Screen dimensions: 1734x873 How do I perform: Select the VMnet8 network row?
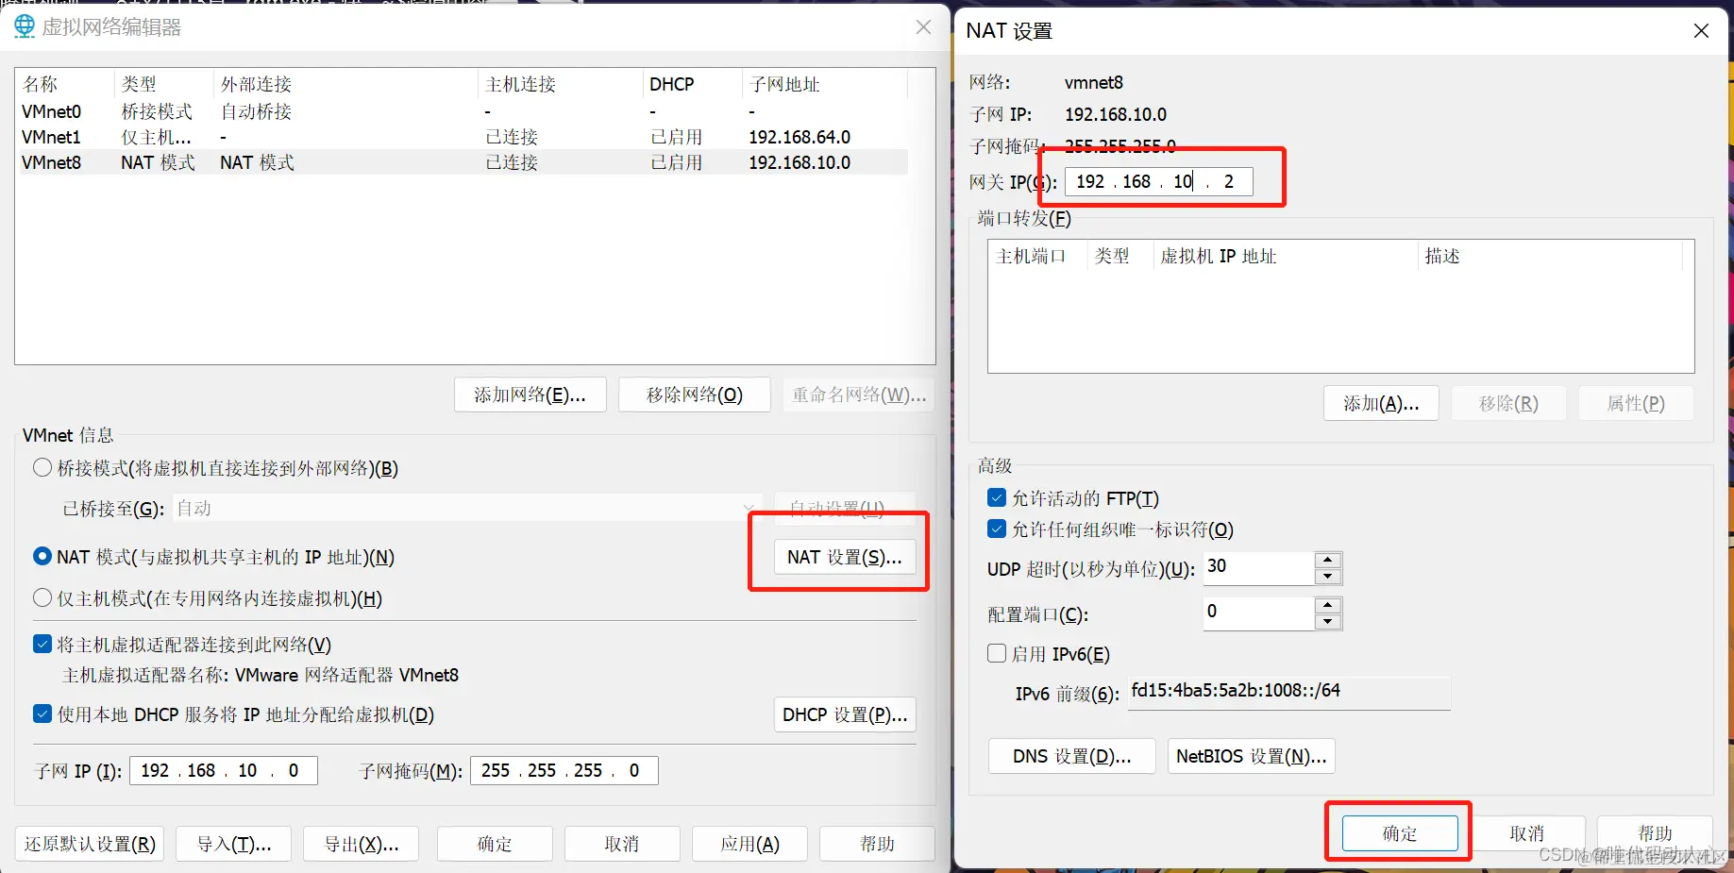pyautogui.click(x=463, y=162)
